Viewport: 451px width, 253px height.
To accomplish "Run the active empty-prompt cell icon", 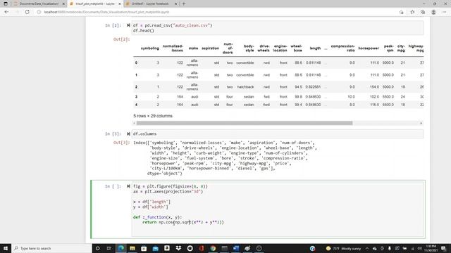I will click(128, 186).
